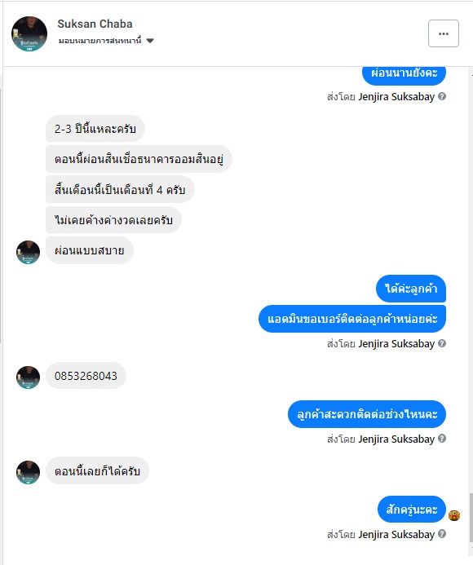Click the มอบหมายการสนทนานี้ assignment label

[99, 41]
